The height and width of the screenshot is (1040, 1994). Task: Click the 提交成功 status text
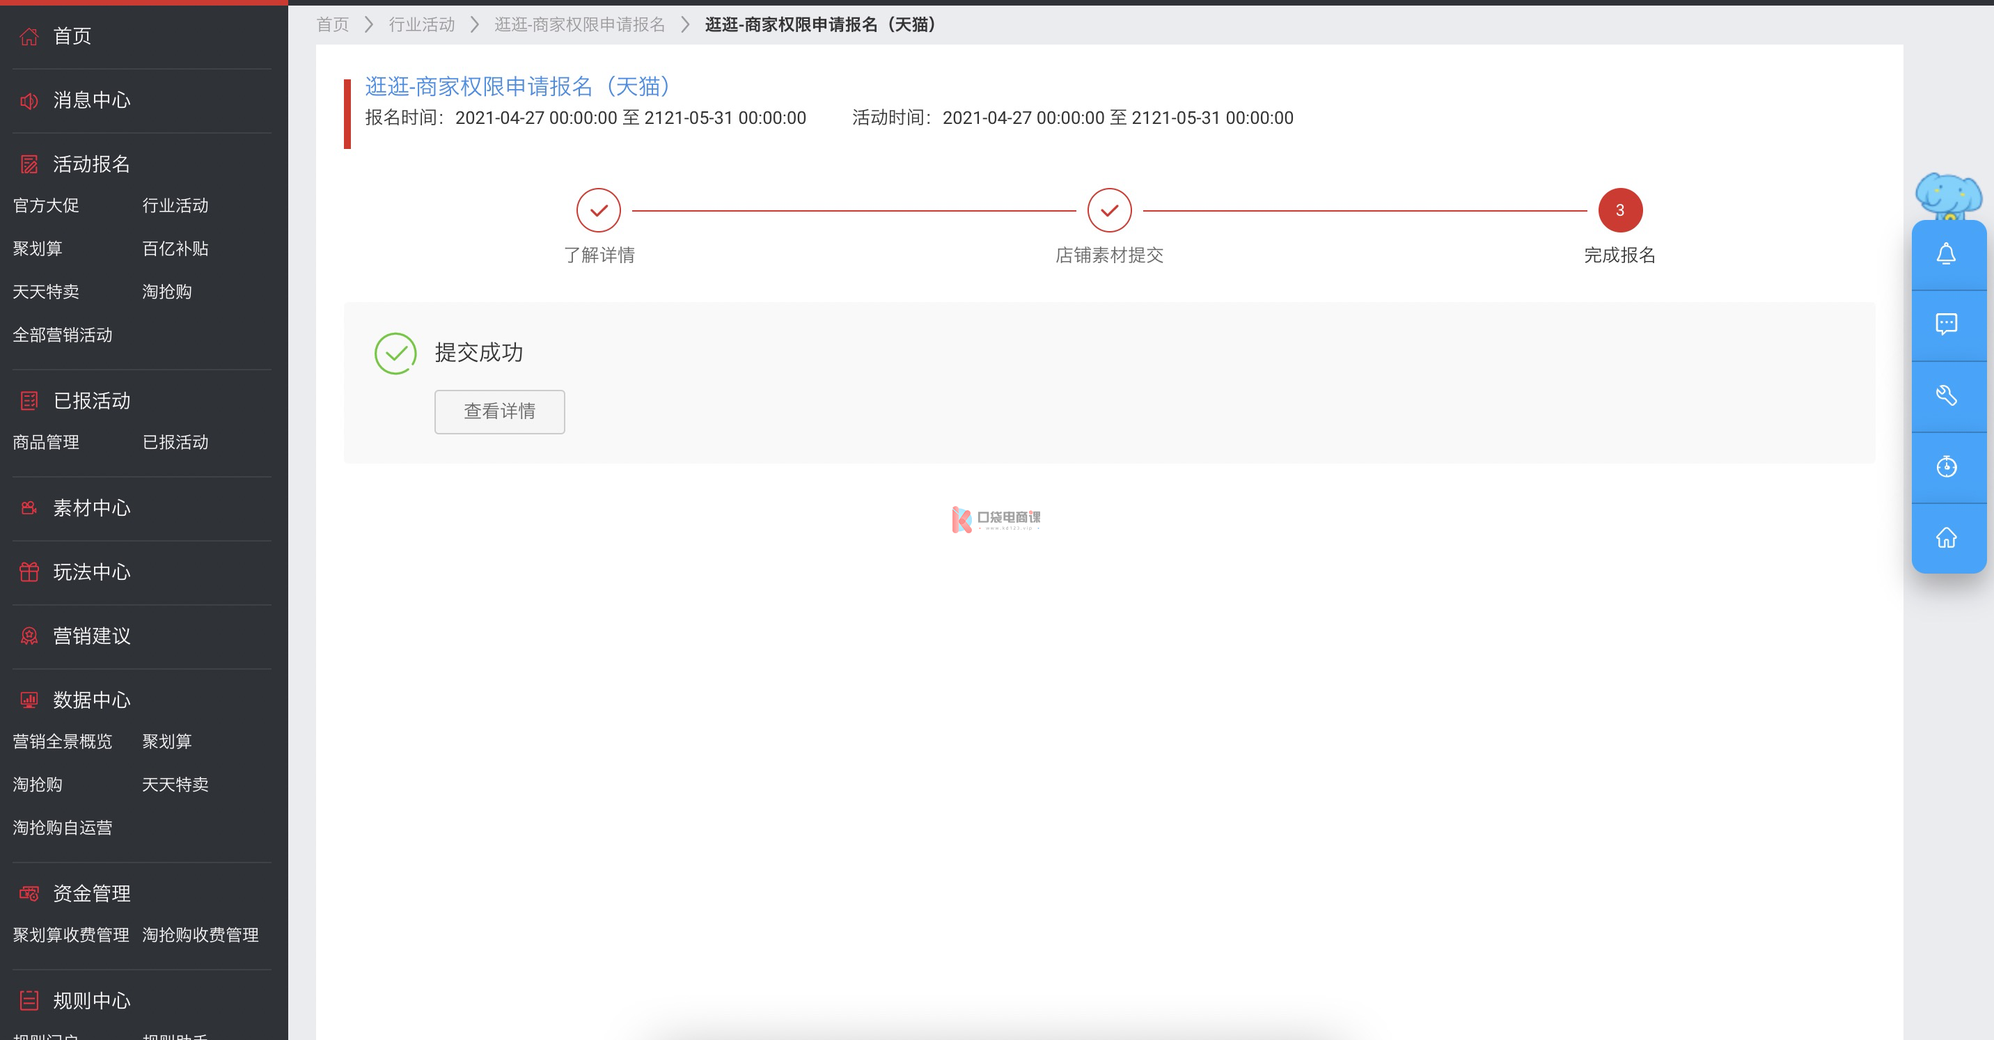(478, 353)
